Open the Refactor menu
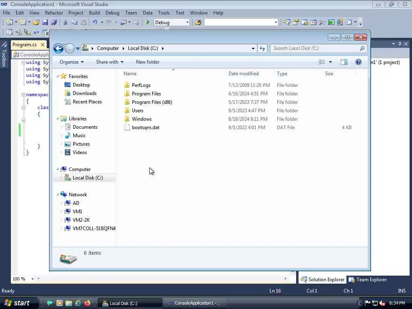This screenshot has width=412, height=309. (x=54, y=12)
